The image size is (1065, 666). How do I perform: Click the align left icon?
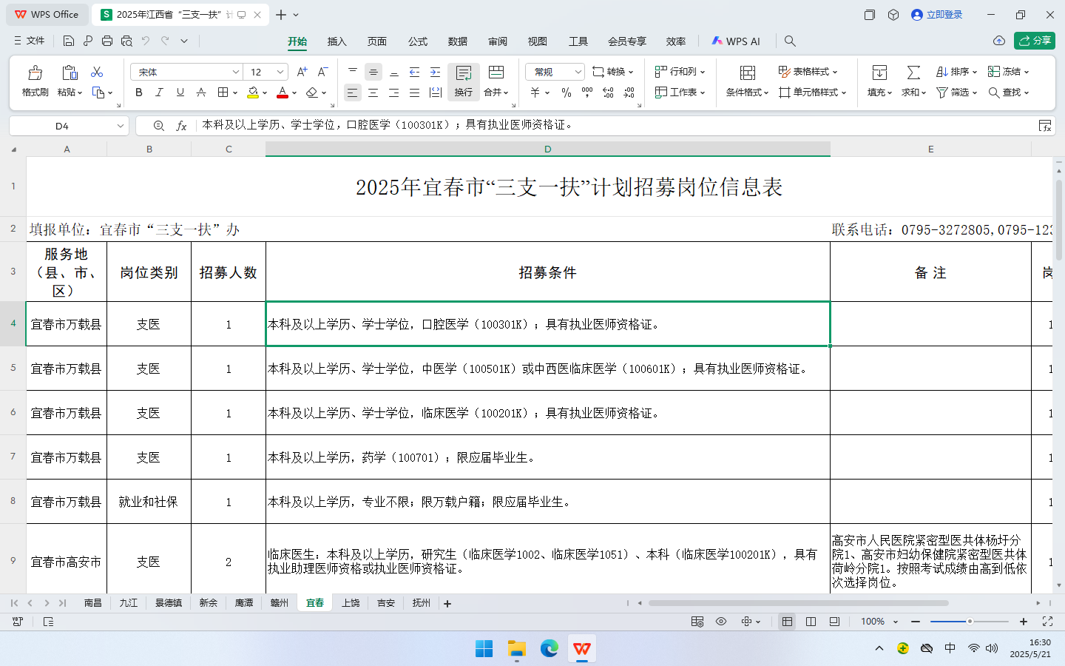point(353,92)
